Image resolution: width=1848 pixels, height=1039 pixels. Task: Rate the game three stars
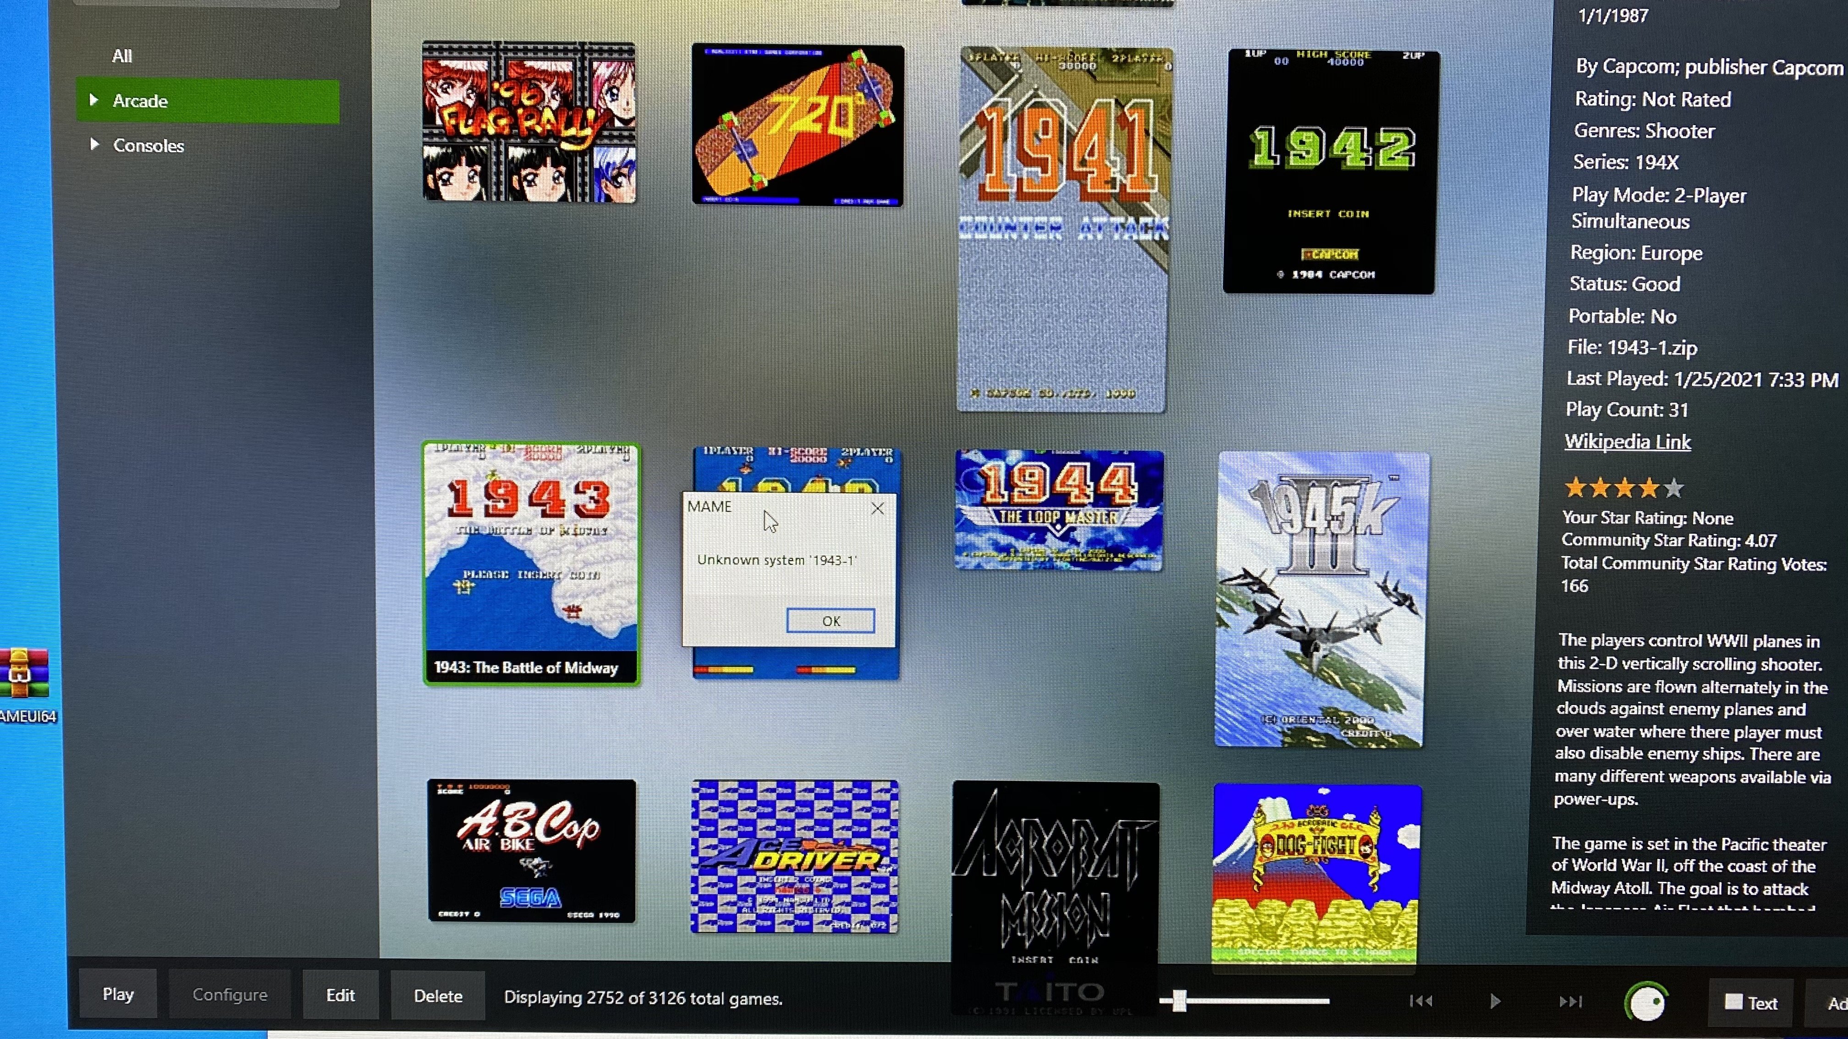point(1625,488)
